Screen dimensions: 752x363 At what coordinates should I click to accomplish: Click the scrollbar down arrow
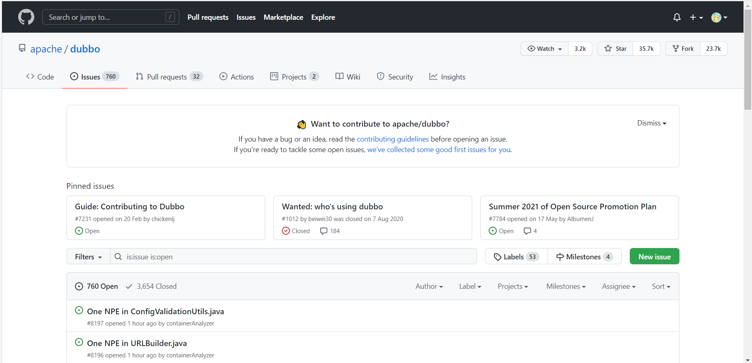tap(748, 360)
